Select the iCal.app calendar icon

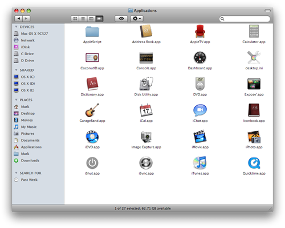point(146,110)
